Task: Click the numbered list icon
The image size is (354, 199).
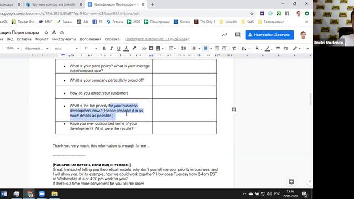Action: pyautogui.click(x=194, y=49)
